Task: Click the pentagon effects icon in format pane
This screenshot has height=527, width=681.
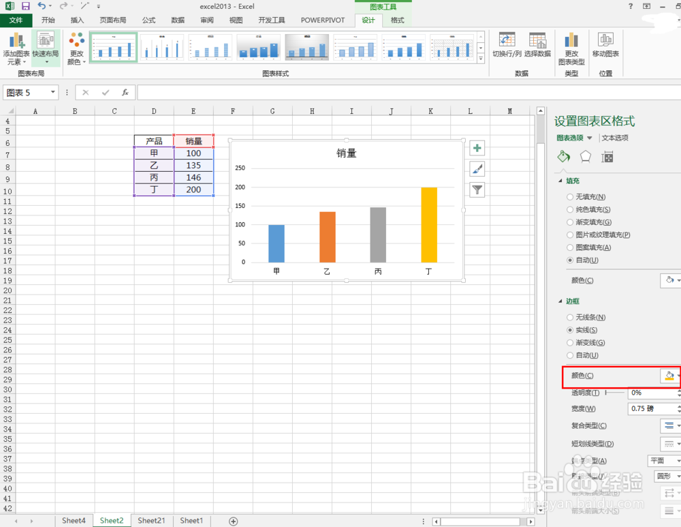Action: click(586, 156)
